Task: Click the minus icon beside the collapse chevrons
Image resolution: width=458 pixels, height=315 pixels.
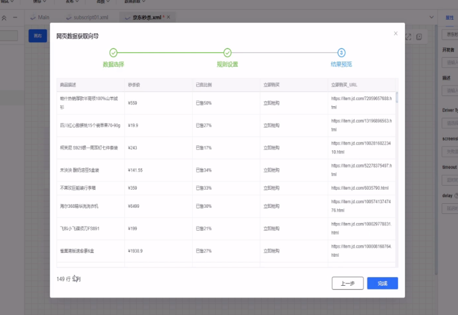Action: click(15, 17)
